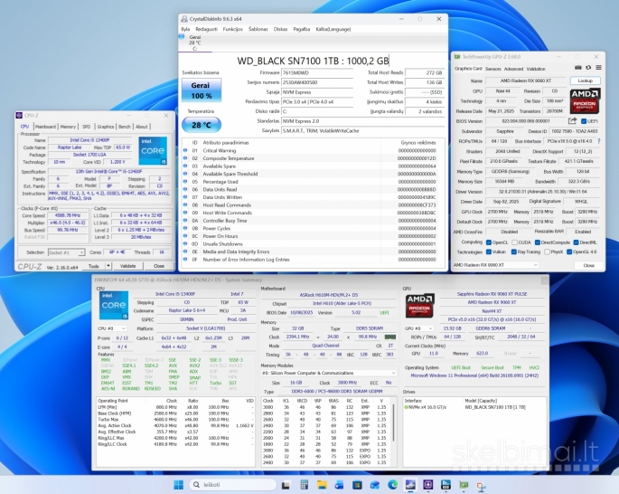Switch to the Mainboard tab in CPU-Z
This screenshot has width=619, height=494.
[45, 127]
